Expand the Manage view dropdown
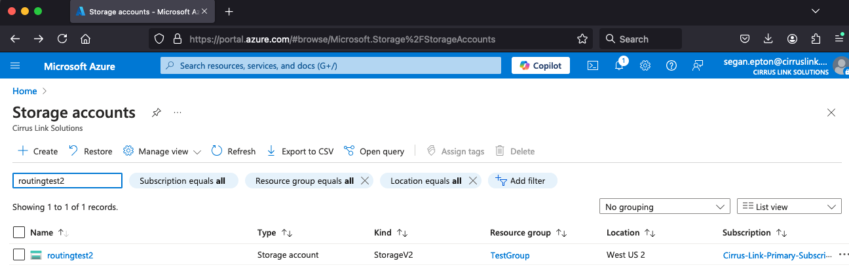The height and width of the screenshot is (280, 849). click(x=162, y=151)
